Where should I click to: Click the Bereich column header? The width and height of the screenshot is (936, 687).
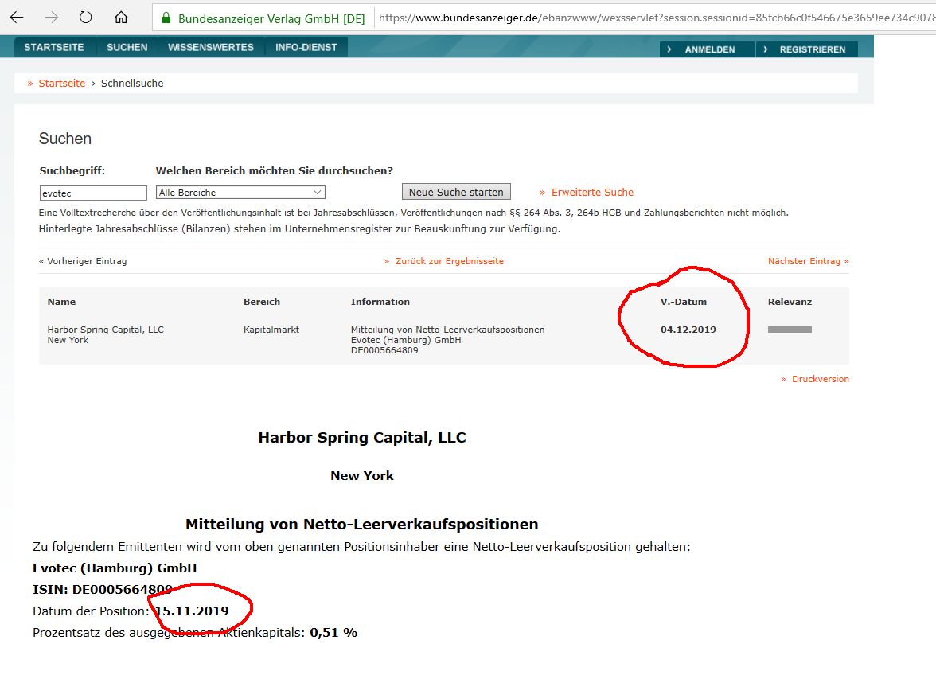coord(261,302)
